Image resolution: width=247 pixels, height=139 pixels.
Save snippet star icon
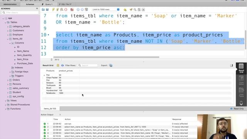click(x=125, y=9)
